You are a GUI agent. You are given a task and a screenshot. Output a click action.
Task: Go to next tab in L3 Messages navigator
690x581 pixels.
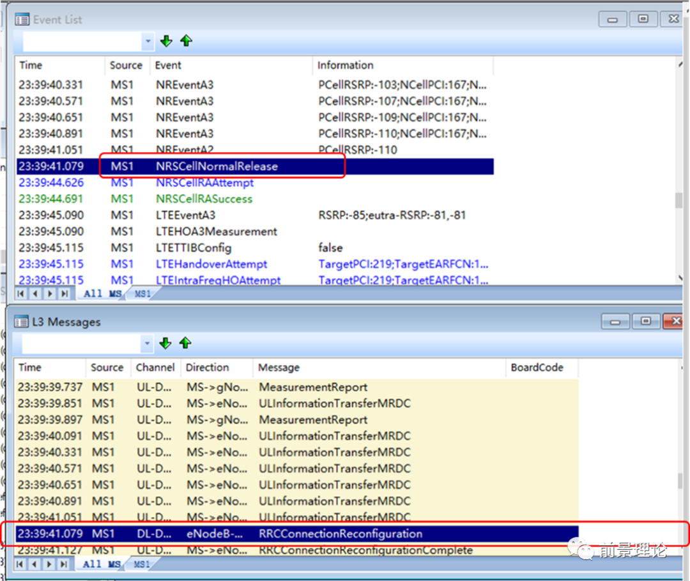pos(49,564)
